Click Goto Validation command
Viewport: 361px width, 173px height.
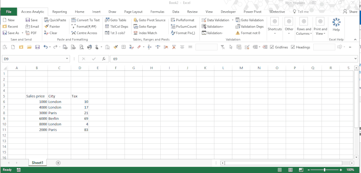point(250,20)
